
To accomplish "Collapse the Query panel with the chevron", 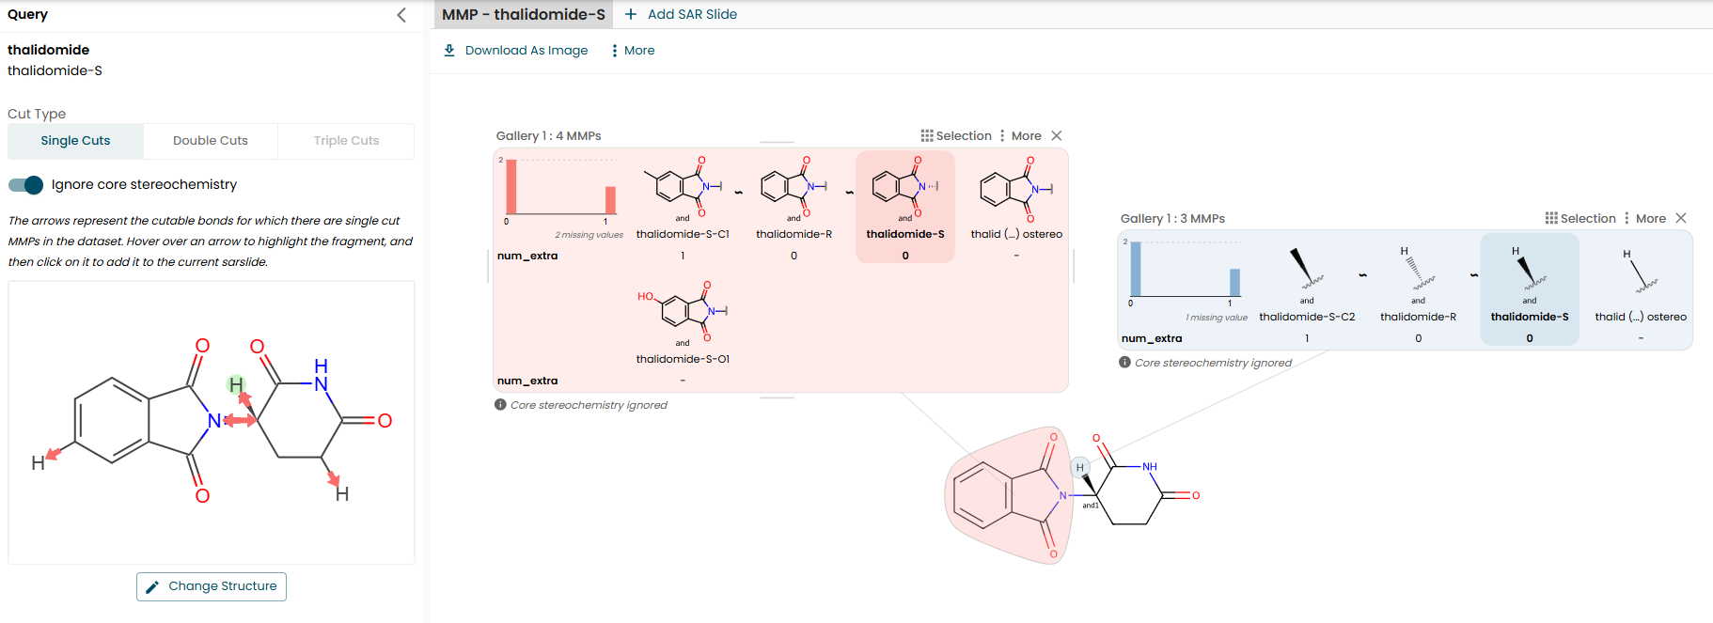I will click(x=401, y=15).
